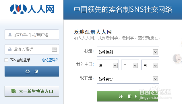Open the 选择性别 gender dropdown
The height and width of the screenshot is (104, 182).
(x=128, y=51)
